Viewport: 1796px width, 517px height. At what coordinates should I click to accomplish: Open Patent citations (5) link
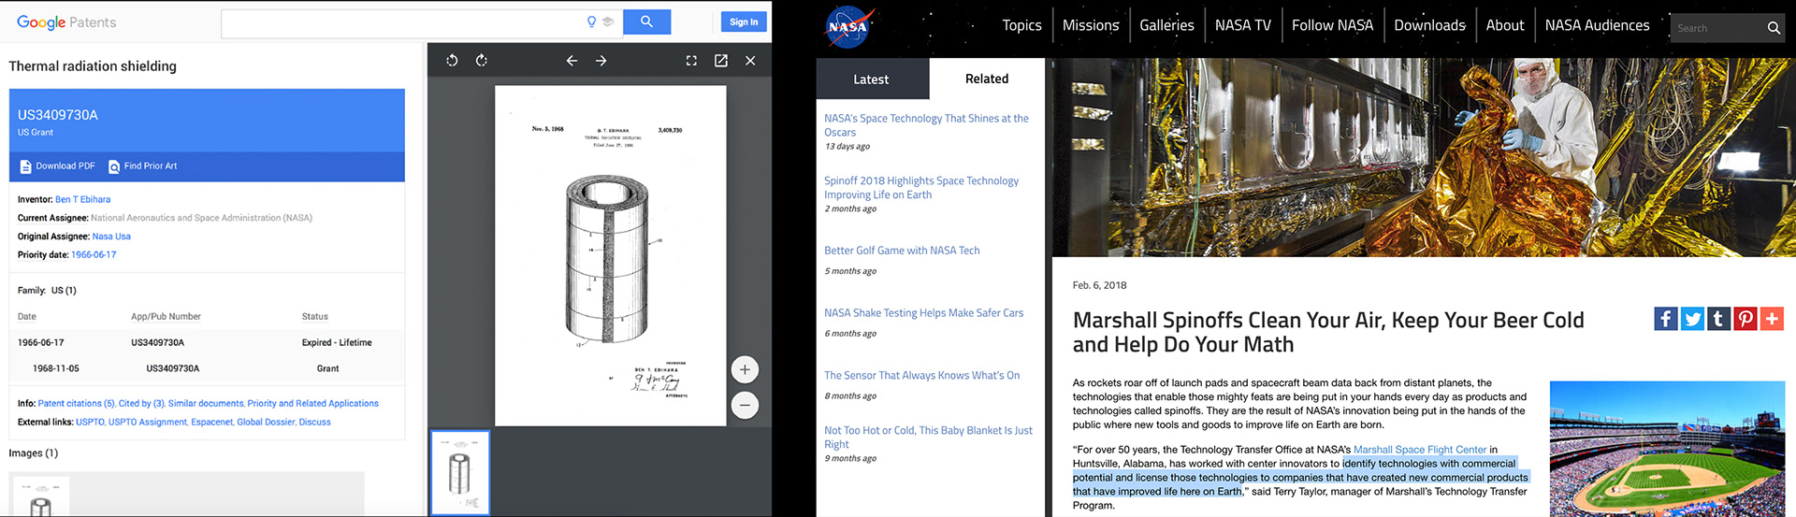pyautogui.click(x=77, y=404)
